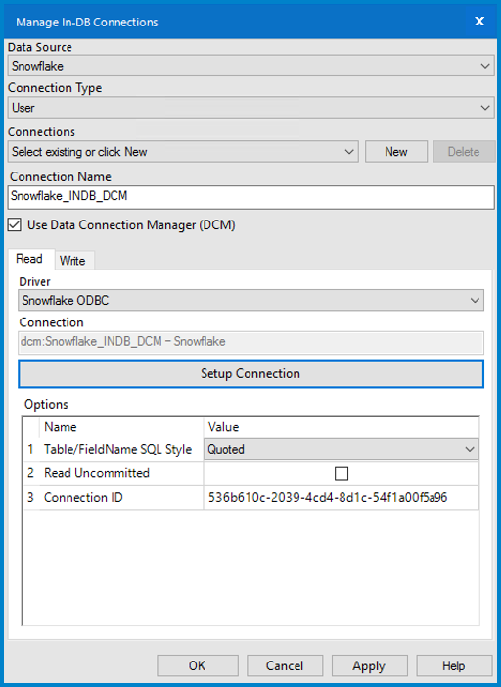Select the Connection ID value cell
This screenshot has height=687, width=501.
point(342,497)
